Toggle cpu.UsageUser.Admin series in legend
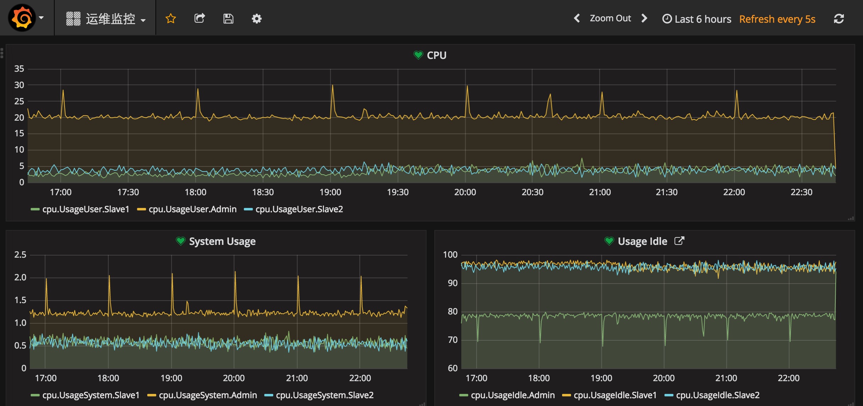The image size is (863, 406). pyautogui.click(x=193, y=209)
